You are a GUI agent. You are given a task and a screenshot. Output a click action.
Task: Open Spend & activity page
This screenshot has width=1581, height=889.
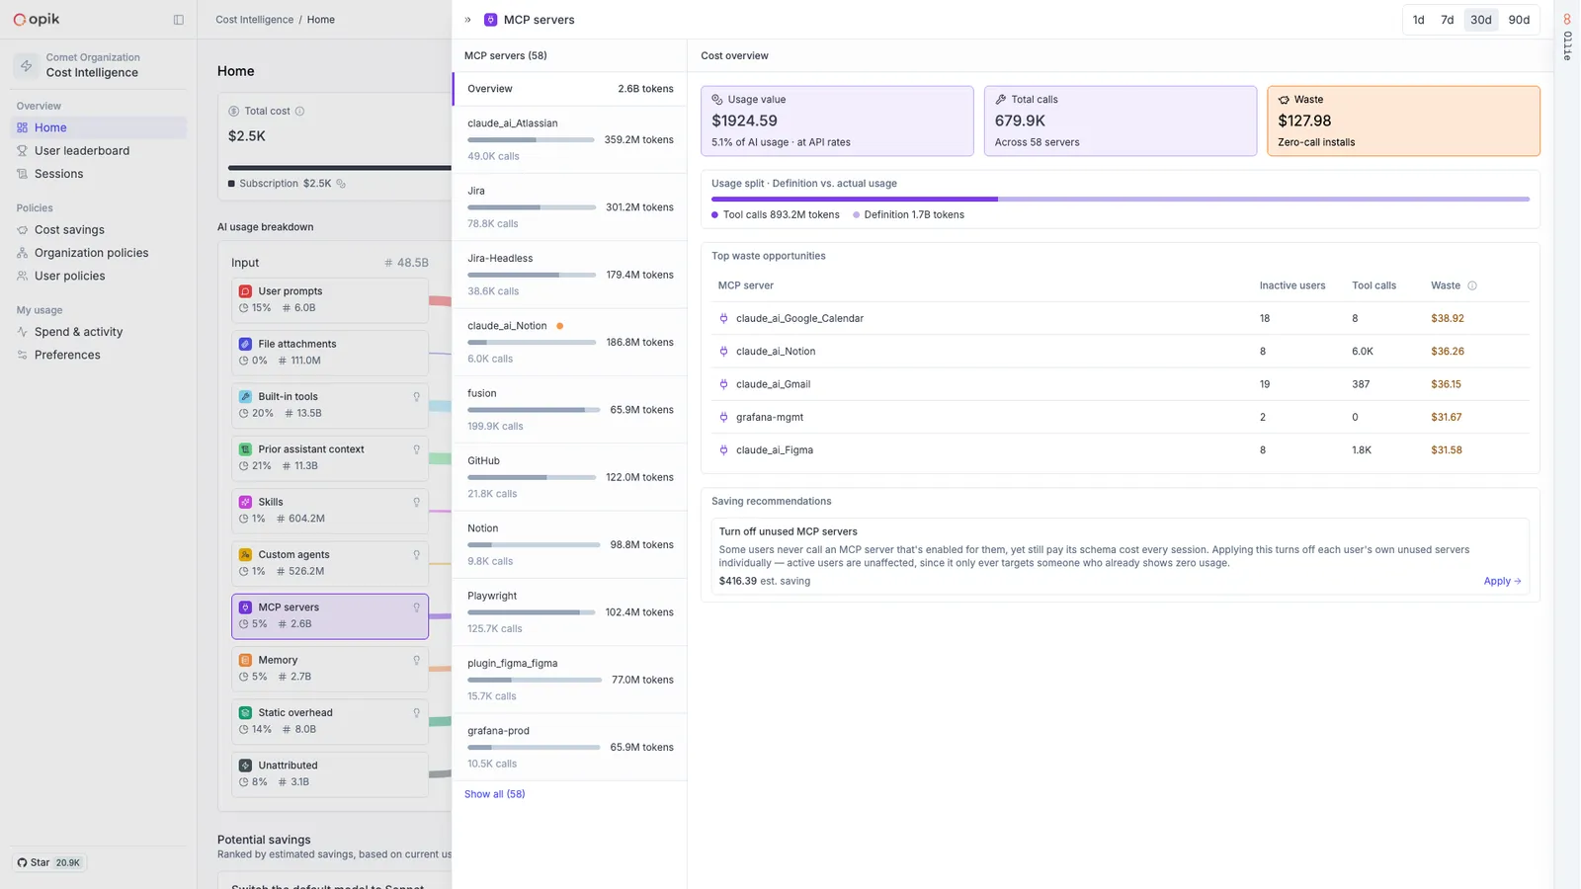[99, 332]
